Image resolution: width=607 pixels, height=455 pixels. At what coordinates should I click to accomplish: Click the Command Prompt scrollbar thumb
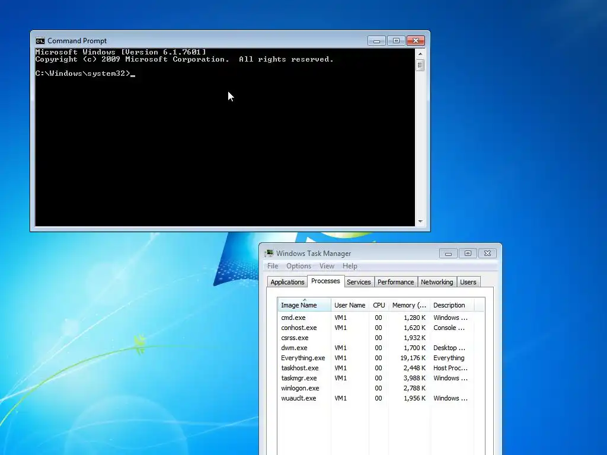coord(420,65)
